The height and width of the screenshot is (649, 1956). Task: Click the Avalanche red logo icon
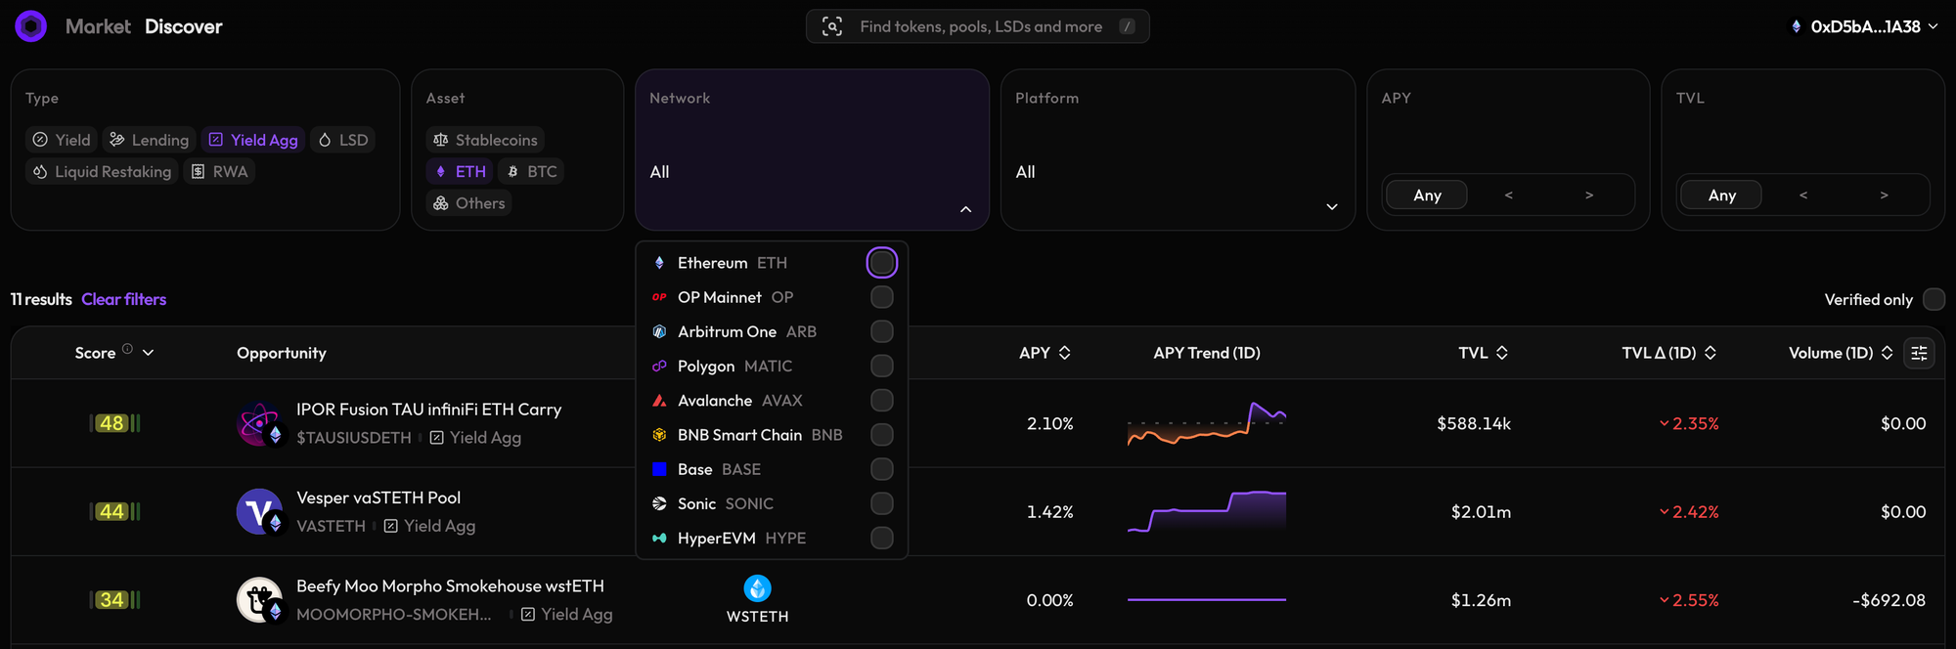(659, 401)
